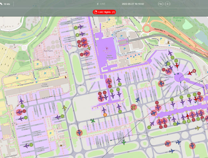Select the red aircraft beside marker 8

(190, 73)
